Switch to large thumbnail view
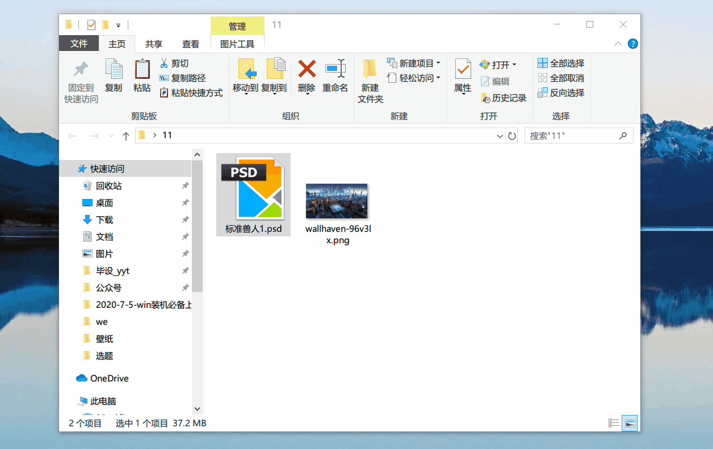This screenshot has width=713, height=449. click(629, 422)
